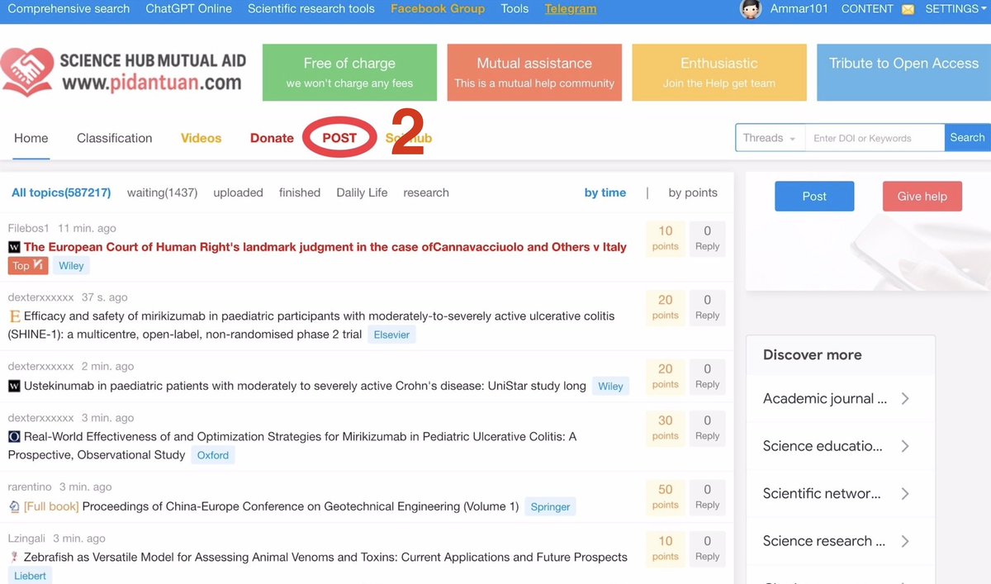Click the Top badge under European Court post
The width and height of the screenshot is (991, 584).
coord(28,266)
